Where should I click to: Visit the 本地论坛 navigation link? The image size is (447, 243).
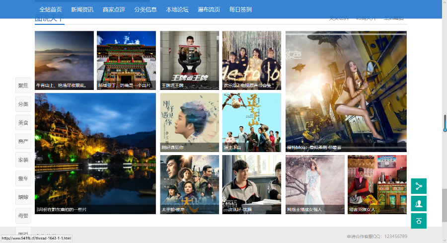(177, 9)
